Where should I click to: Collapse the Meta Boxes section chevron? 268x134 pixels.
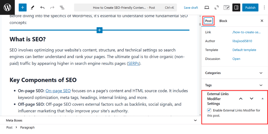point(195,120)
